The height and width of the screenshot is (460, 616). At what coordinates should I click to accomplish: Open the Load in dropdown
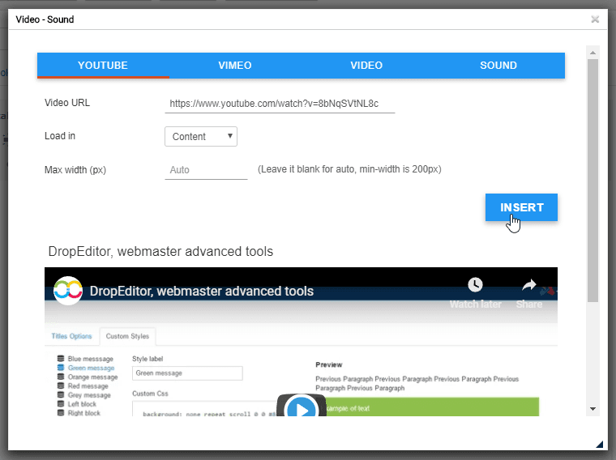(201, 136)
